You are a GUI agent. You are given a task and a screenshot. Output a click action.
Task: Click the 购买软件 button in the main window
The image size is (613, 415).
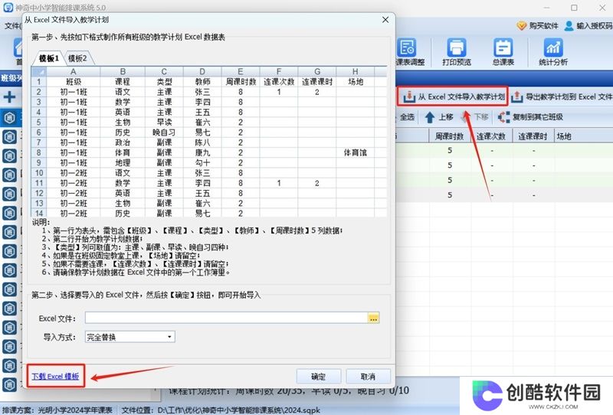(538, 26)
